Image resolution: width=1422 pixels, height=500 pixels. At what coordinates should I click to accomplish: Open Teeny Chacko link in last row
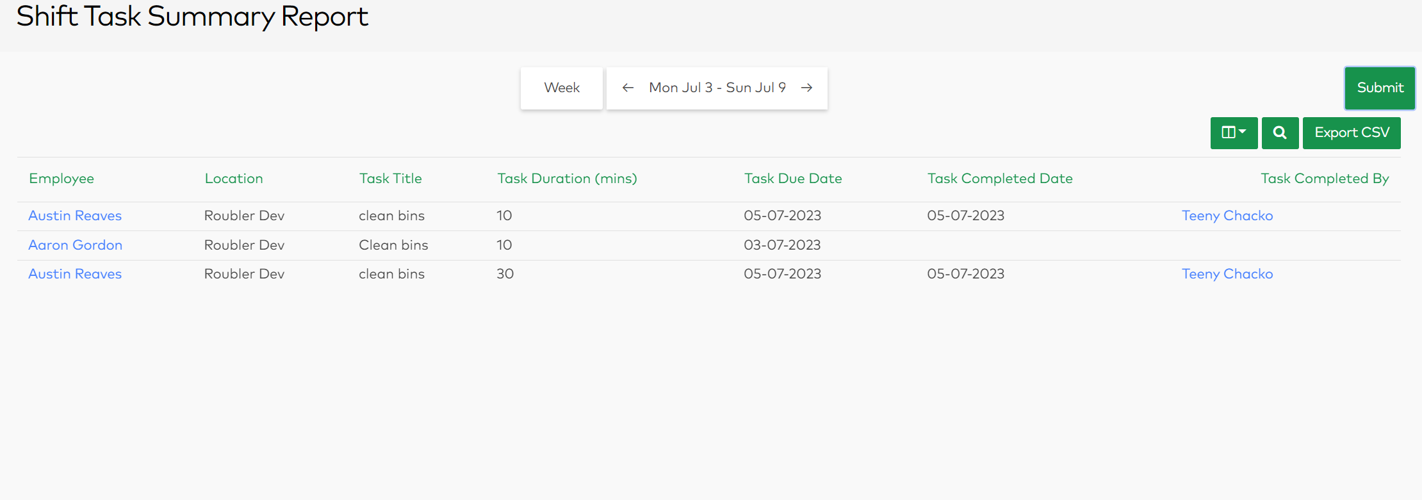coord(1227,274)
